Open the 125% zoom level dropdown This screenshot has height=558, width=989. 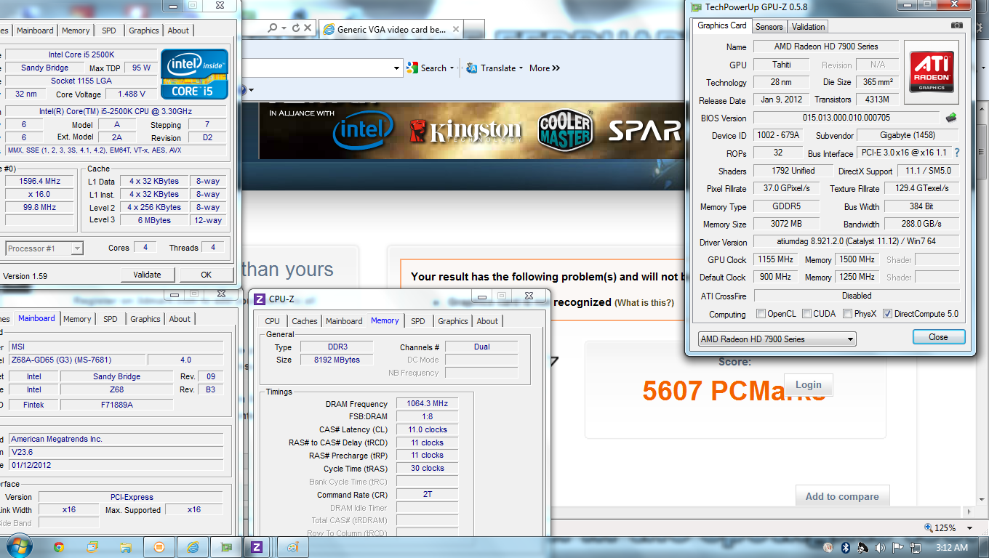click(x=969, y=528)
